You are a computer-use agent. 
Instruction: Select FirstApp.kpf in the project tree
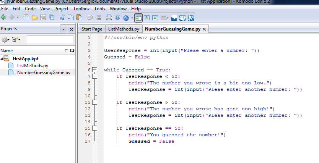coord(25,59)
